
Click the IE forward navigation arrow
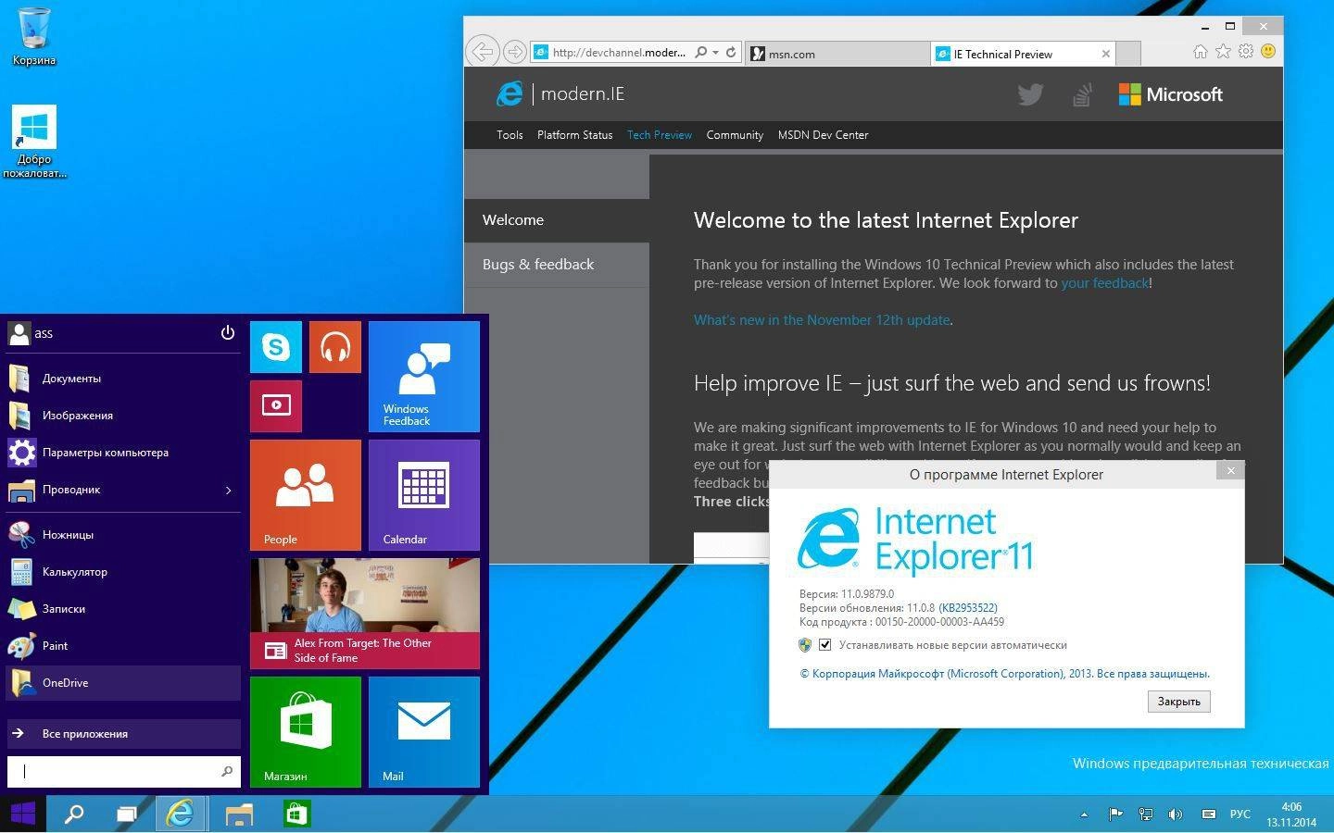pos(515,52)
